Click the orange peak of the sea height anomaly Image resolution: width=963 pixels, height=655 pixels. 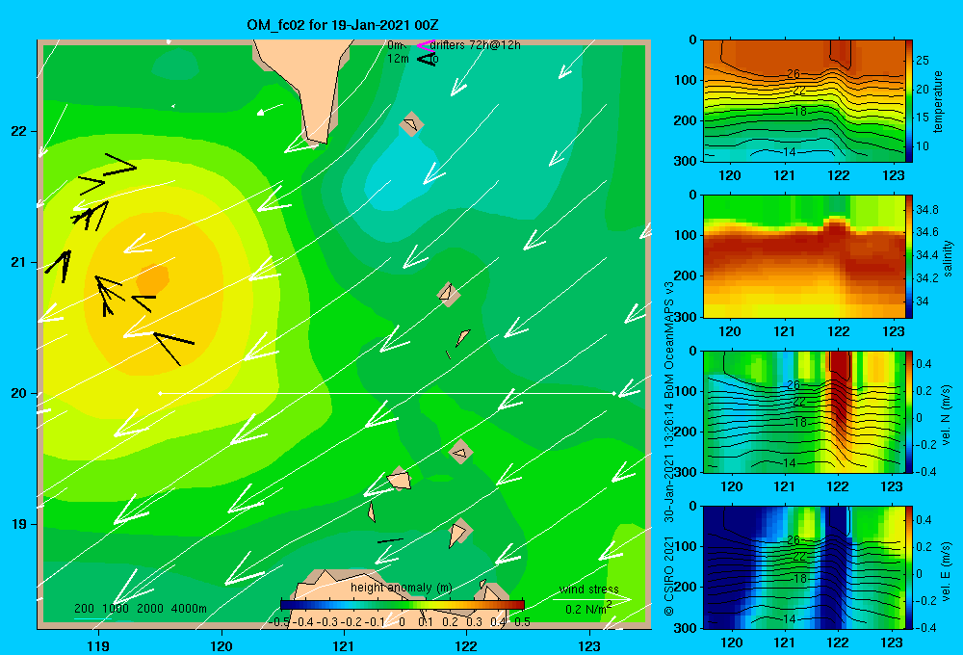(152, 279)
